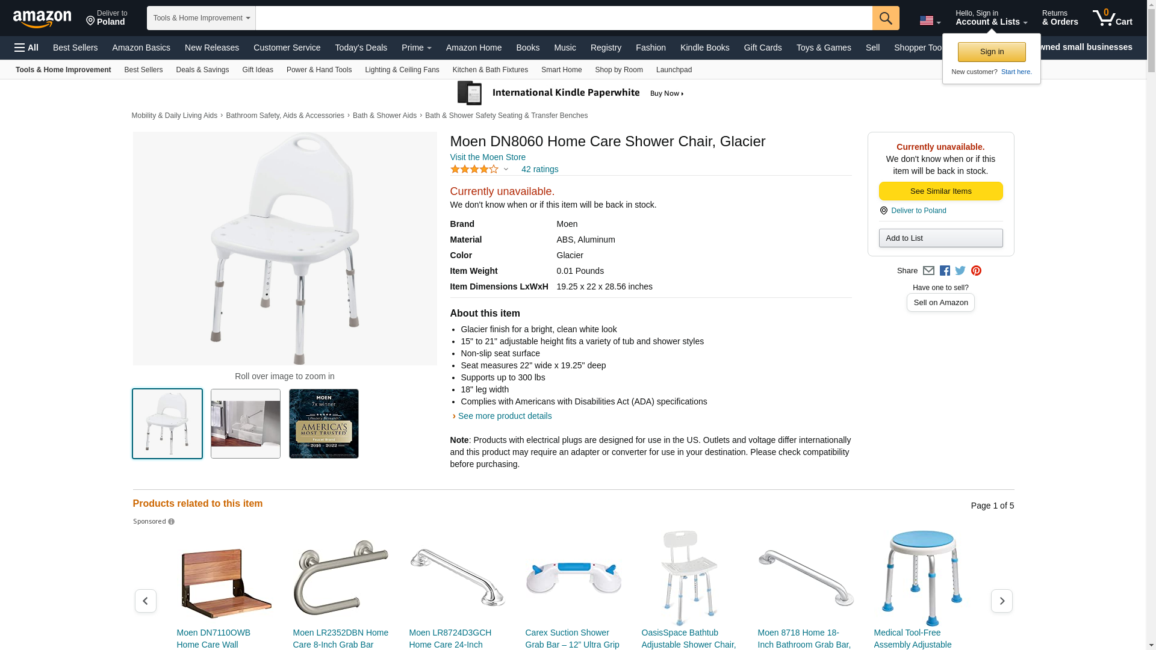
Task: Show previous related products page
Action: coord(146,601)
